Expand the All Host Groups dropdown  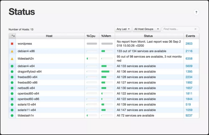pyautogui.click(x=147, y=29)
